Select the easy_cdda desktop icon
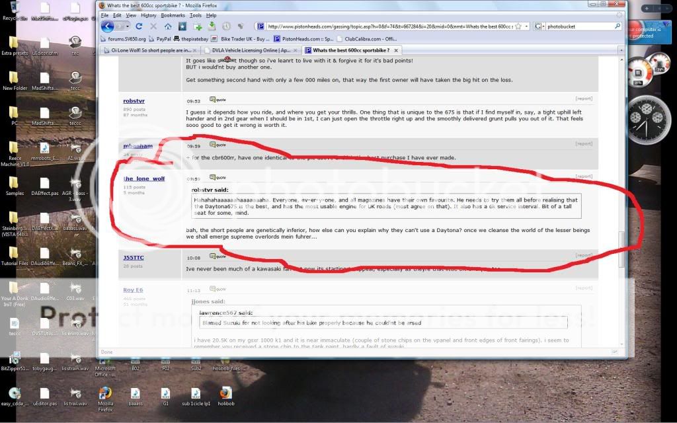This screenshot has width=677, height=423. (15, 397)
